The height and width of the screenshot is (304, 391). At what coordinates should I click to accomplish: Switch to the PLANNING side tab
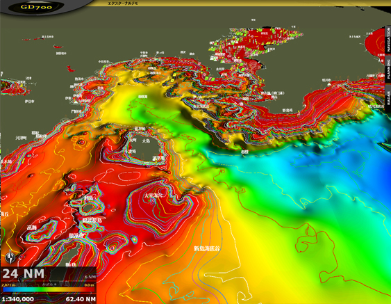pos(388,69)
